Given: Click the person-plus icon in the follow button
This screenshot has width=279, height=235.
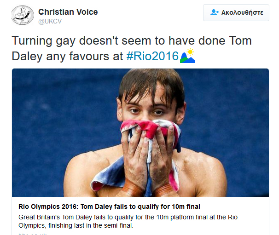Looking at the screenshot, I should [214, 12].
